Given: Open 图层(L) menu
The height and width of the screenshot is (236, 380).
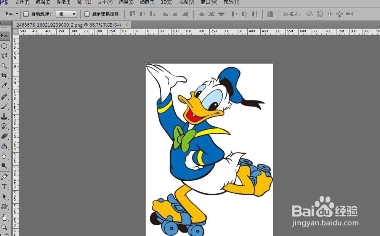Looking at the screenshot, I should pyautogui.click(x=84, y=2).
